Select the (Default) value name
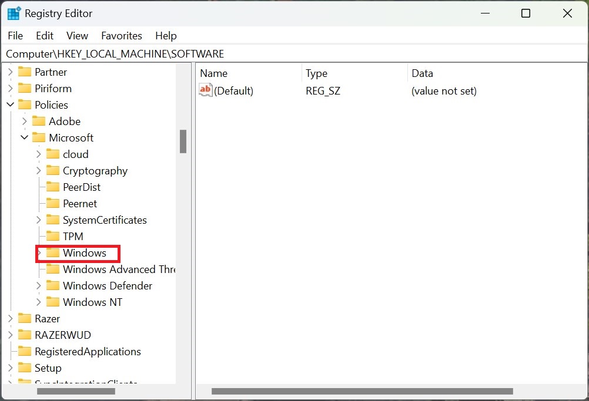Image resolution: width=589 pixels, height=401 pixels. click(233, 91)
